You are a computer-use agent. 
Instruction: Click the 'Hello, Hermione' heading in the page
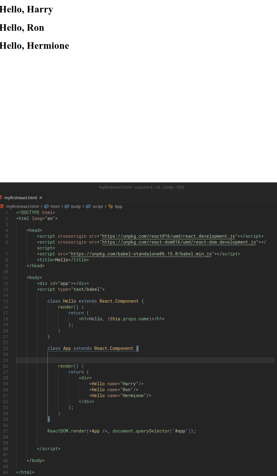coord(34,46)
